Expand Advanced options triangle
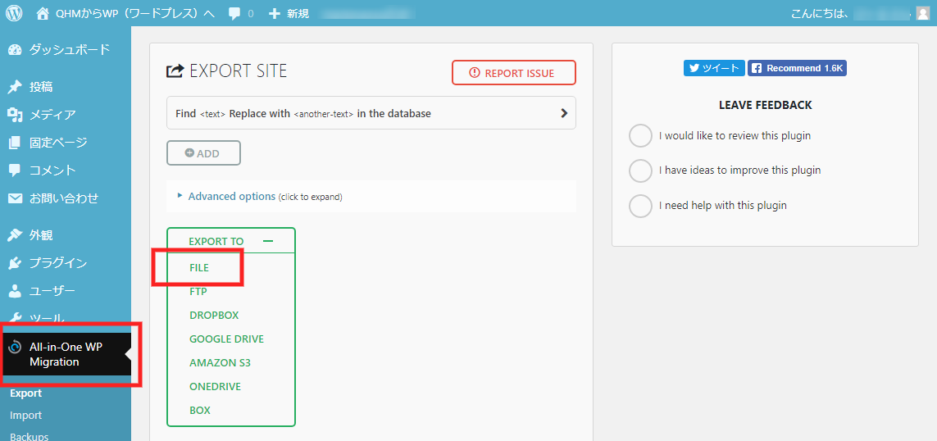The image size is (937, 441). pyautogui.click(x=180, y=195)
